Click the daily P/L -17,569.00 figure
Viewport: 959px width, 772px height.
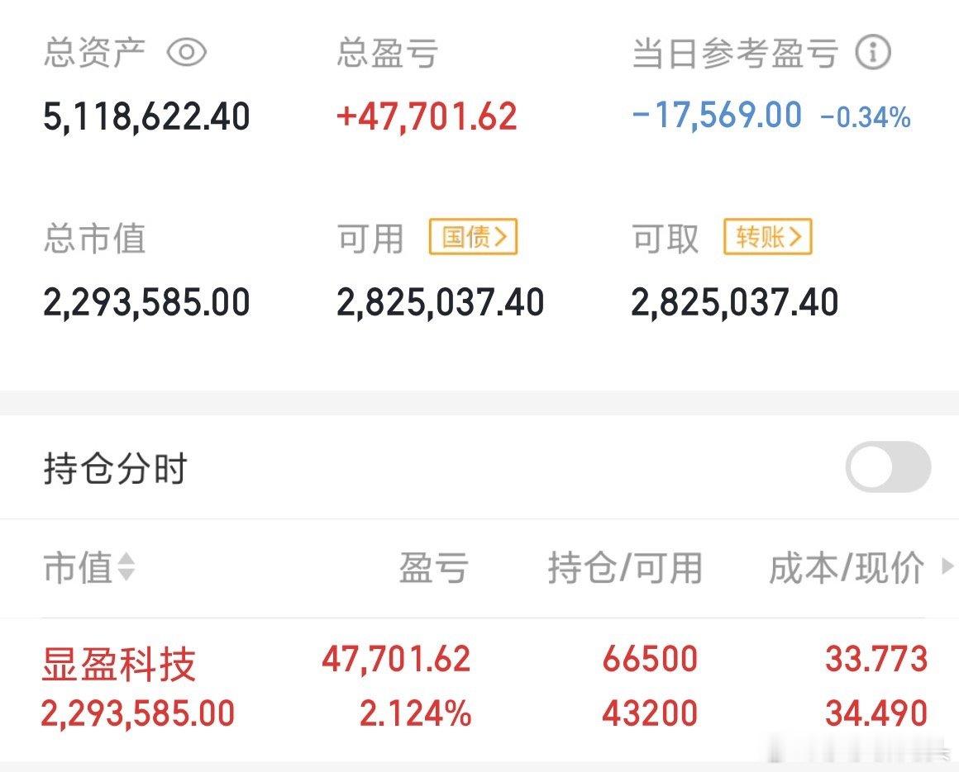tap(717, 115)
